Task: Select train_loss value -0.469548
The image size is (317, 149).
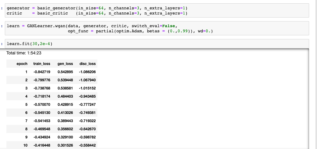Action: [42, 129]
